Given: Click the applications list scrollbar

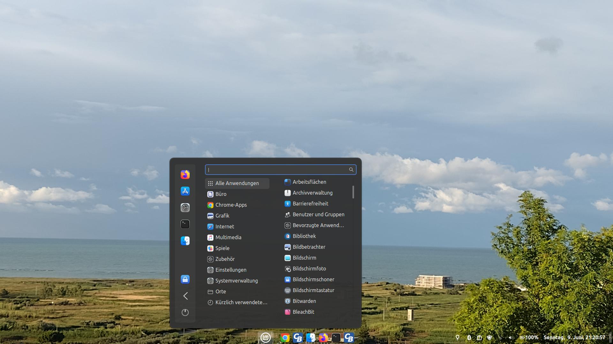Looking at the screenshot, I should click(353, 192).
